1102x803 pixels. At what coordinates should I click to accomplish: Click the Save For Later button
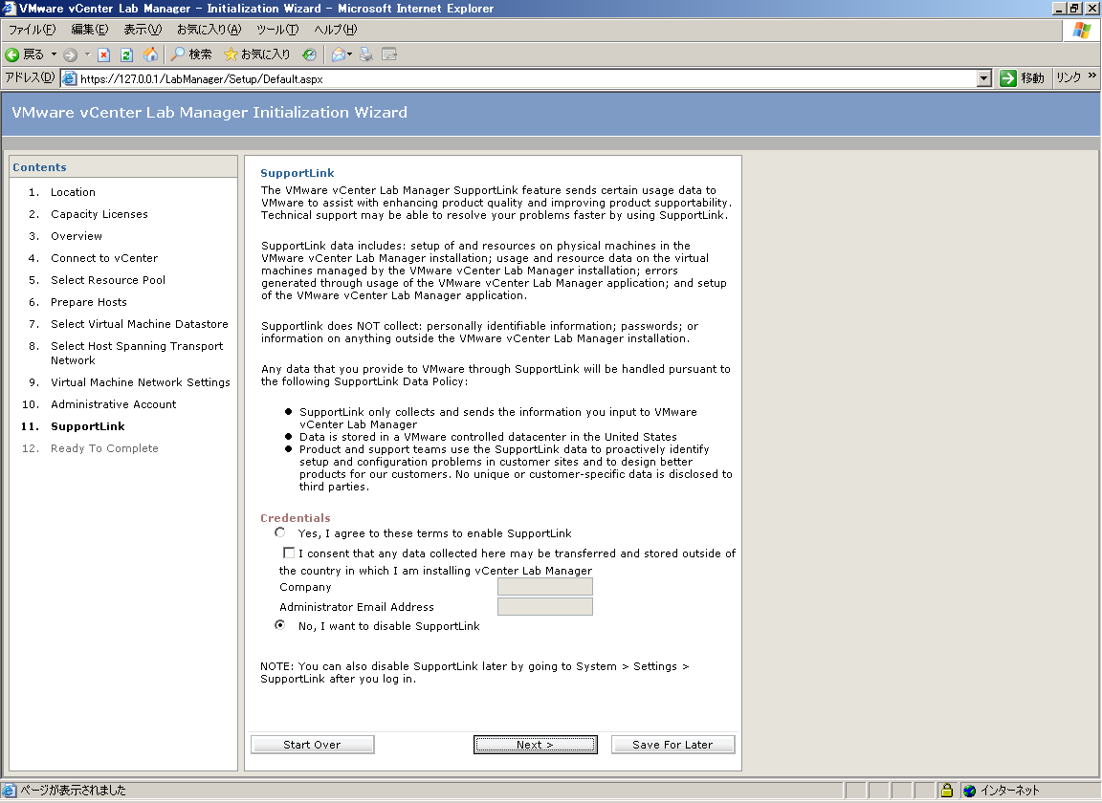click(672, 745)
